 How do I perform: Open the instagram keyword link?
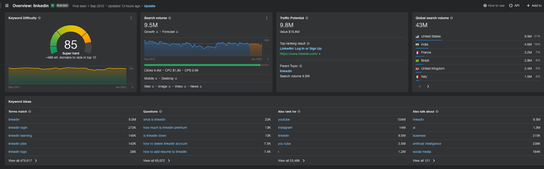point(285,128)
